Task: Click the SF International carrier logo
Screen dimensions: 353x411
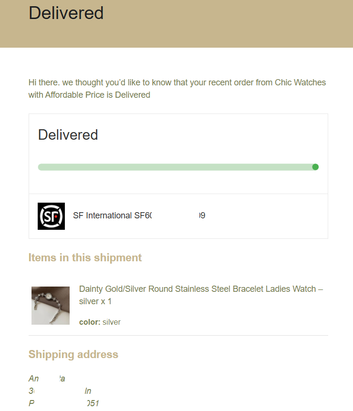Action: point(51,216)
